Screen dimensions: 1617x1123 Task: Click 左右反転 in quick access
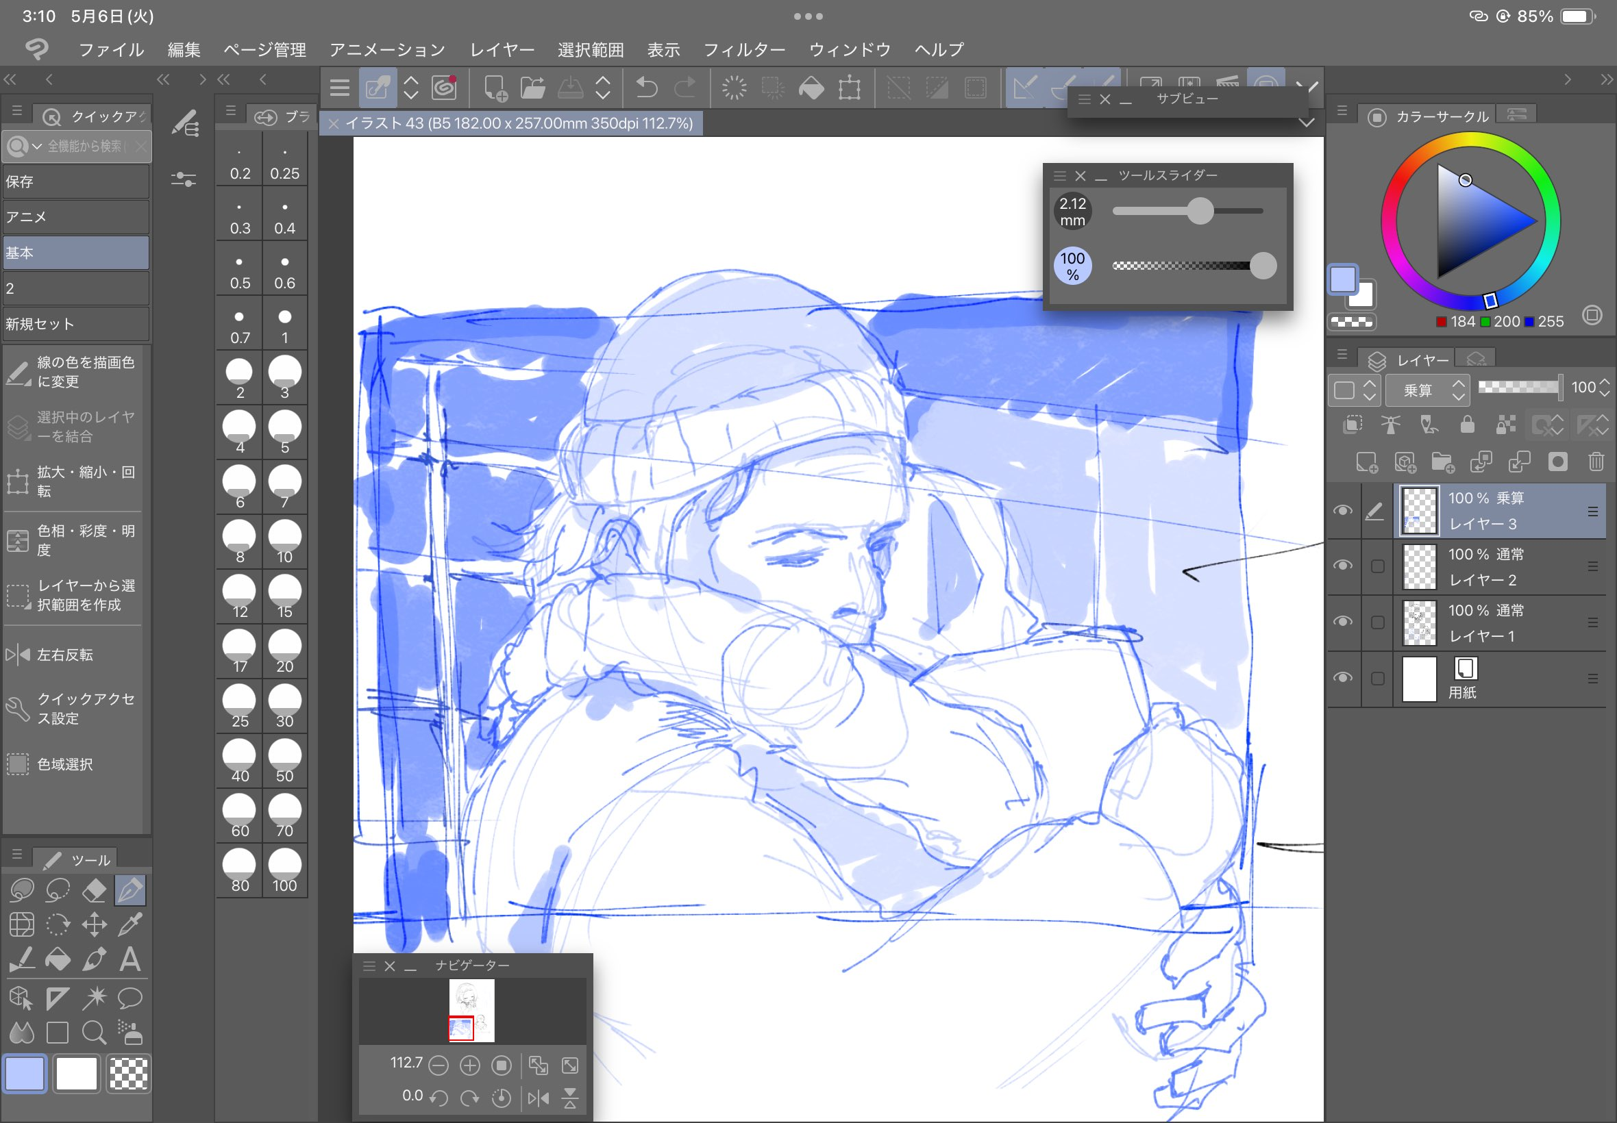point(65,655)
